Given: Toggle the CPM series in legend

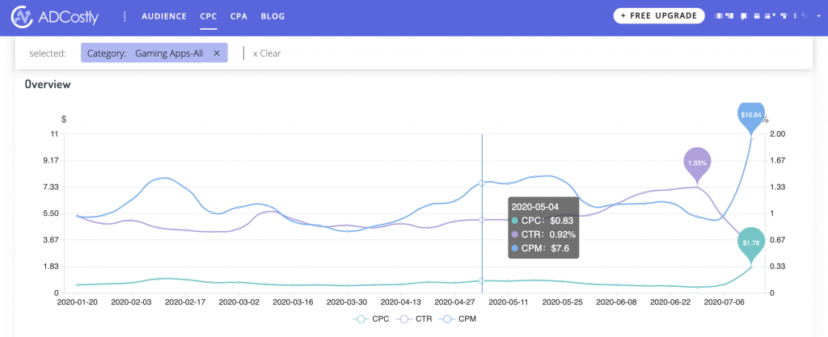Looking at the screenshot, I should point(458,318).
